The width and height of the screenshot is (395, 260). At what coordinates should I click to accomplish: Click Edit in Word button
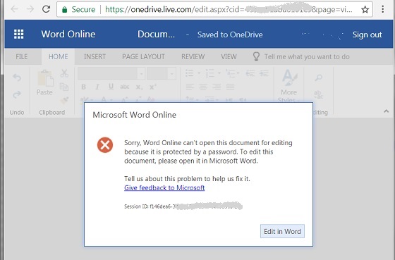(282, 231)
